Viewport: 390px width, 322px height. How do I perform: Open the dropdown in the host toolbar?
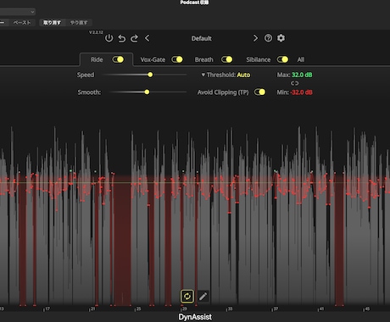tap(18, 12)
